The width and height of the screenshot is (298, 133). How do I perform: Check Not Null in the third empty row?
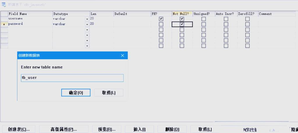[182, 30]
